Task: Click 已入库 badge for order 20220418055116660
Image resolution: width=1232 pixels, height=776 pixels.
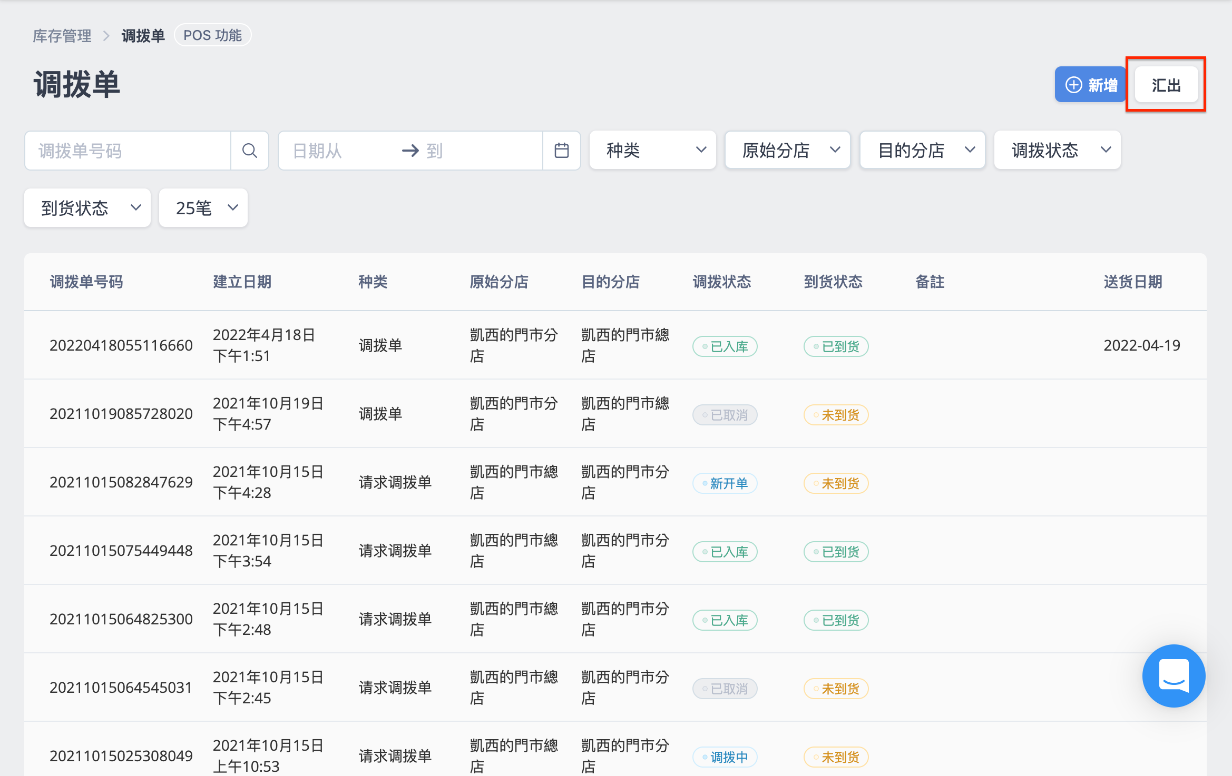Action: click(x=725, y=346)
